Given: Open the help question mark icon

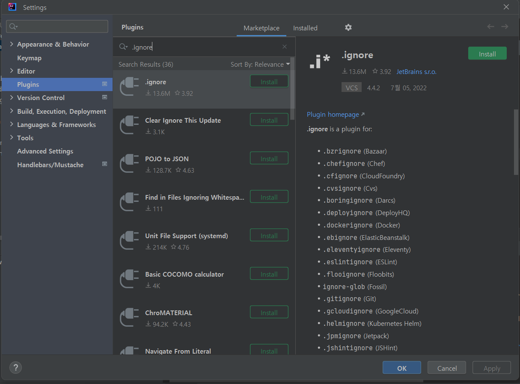Looking at the screenshot, I should pyautogui.click(x=15, y=367).
